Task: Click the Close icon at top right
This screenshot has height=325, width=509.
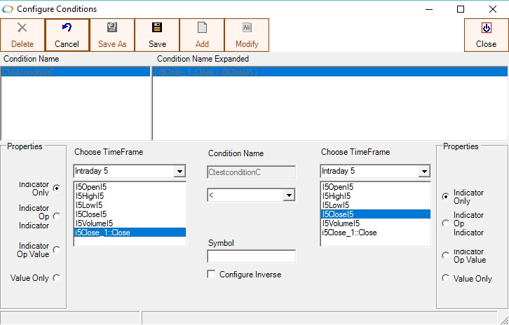Action: (486, 28)
